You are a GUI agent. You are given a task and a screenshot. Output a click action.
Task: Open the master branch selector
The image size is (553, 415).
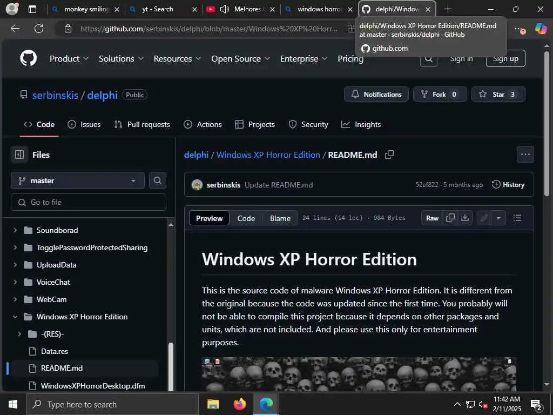[78, 180]
